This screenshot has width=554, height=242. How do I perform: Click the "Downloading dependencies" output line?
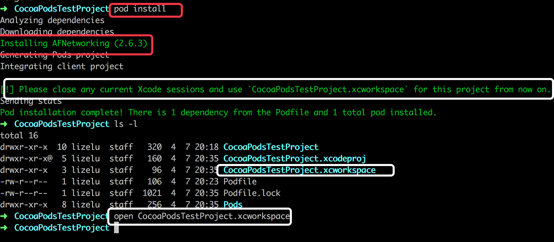tap(57, 32)
